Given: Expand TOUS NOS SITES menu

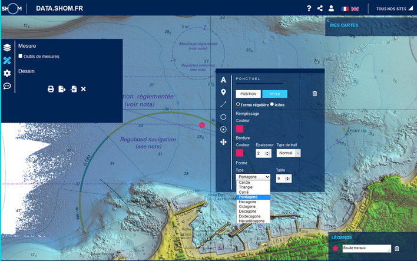Looking at the screenshot, I should 394,9.
